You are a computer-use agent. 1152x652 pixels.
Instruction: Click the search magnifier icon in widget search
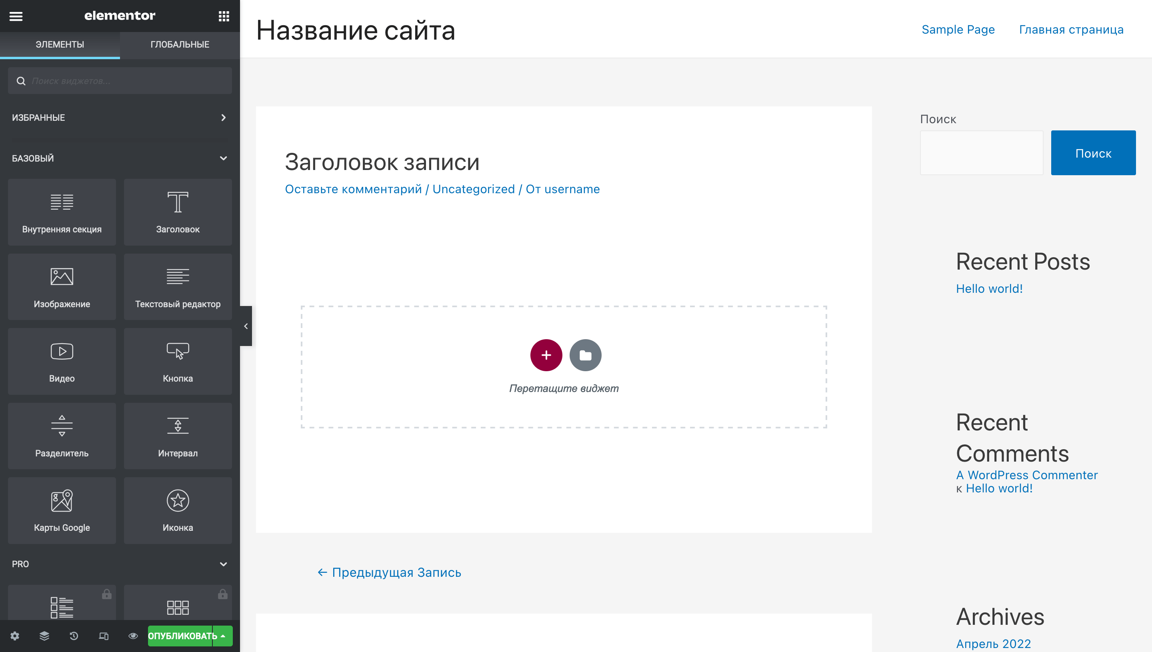tap(21, 81)
